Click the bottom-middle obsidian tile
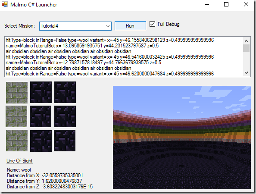The image size is (256, 194). [41, 141]
